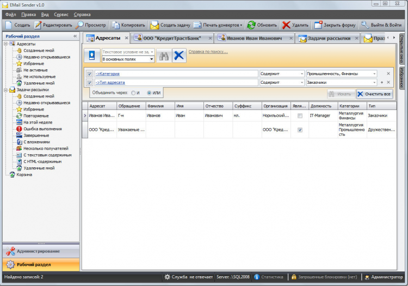Select the ИЛИ radio button
Image resolution: width=408 pixels, height=286 pixels.
[150, 93]
